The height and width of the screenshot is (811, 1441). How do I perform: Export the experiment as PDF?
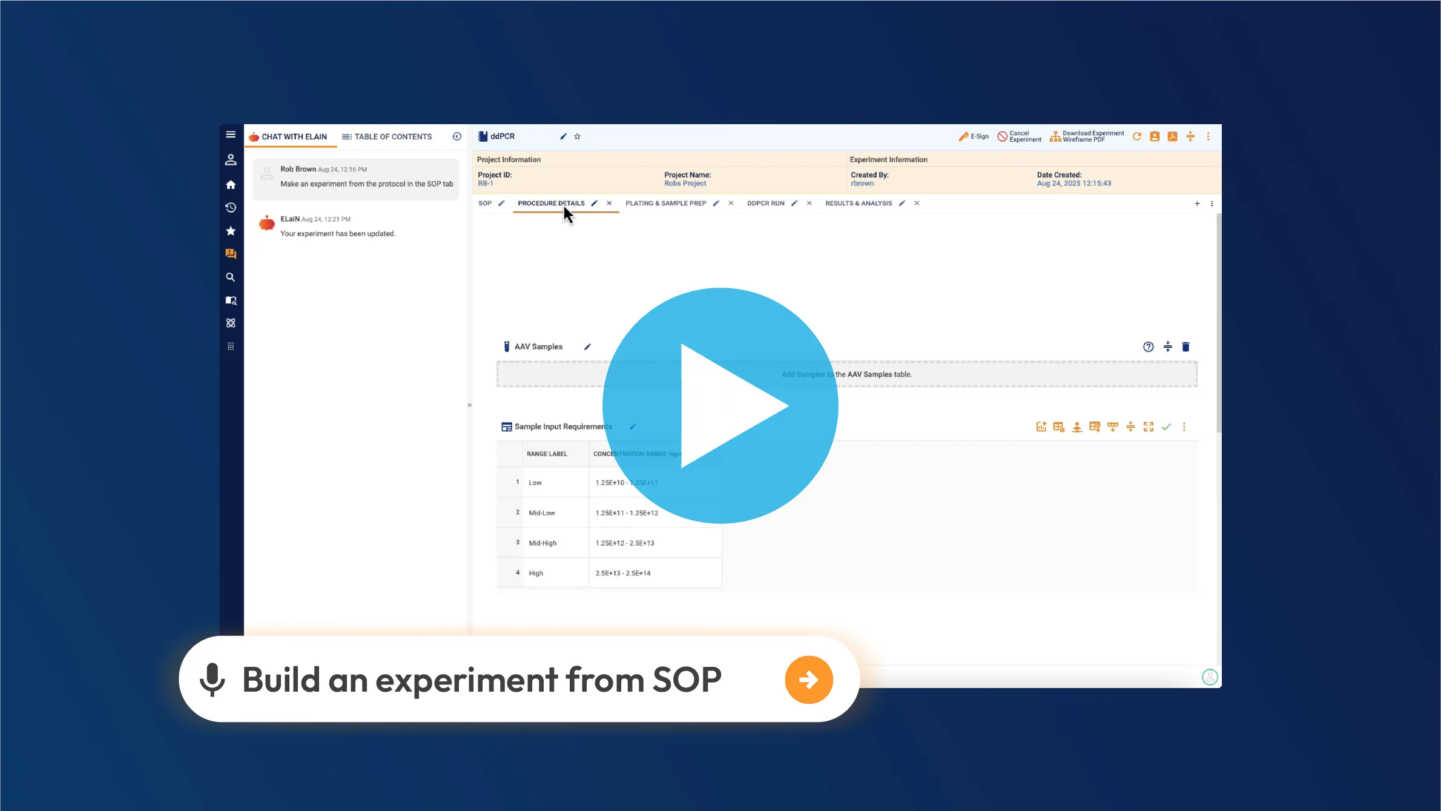pyautogui.click(x=1173, y=136)
